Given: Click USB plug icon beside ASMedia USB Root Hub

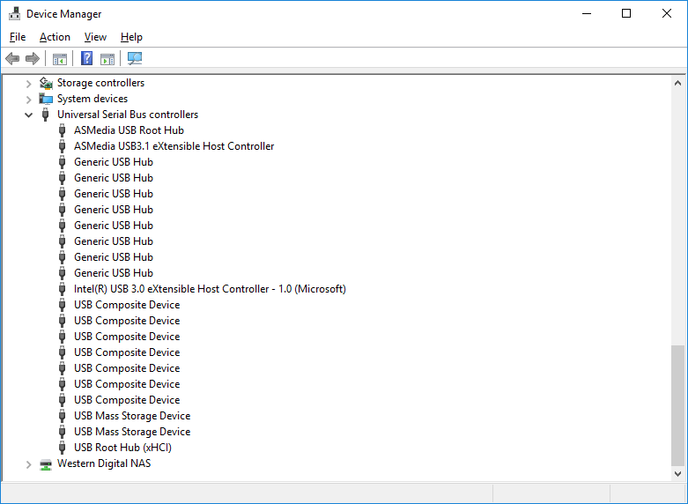Looking at the screenshot, I should tap(63, 130).
